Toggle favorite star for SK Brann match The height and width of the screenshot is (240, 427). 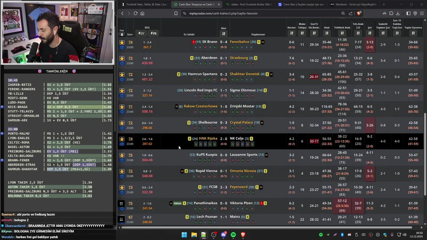[122, 42]
